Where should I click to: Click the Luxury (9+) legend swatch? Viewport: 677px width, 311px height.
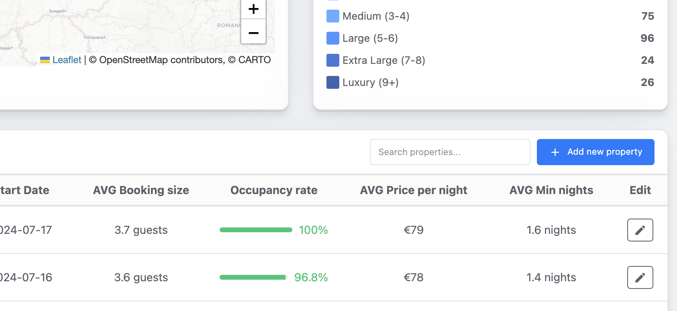(x=332, y=82)
